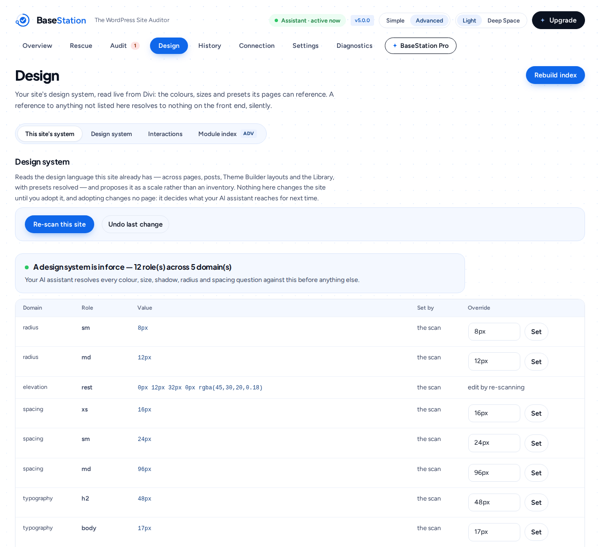Click elevation rest shadow value
600x547 pixels.
(x=200, y=387)
